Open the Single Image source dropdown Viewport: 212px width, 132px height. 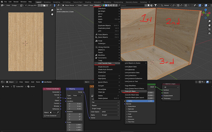(105, 109)
